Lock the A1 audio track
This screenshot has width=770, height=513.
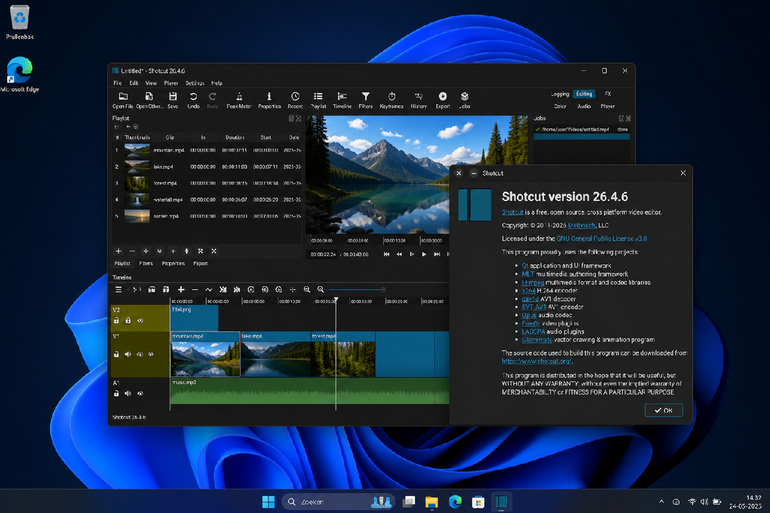point(117,393)
